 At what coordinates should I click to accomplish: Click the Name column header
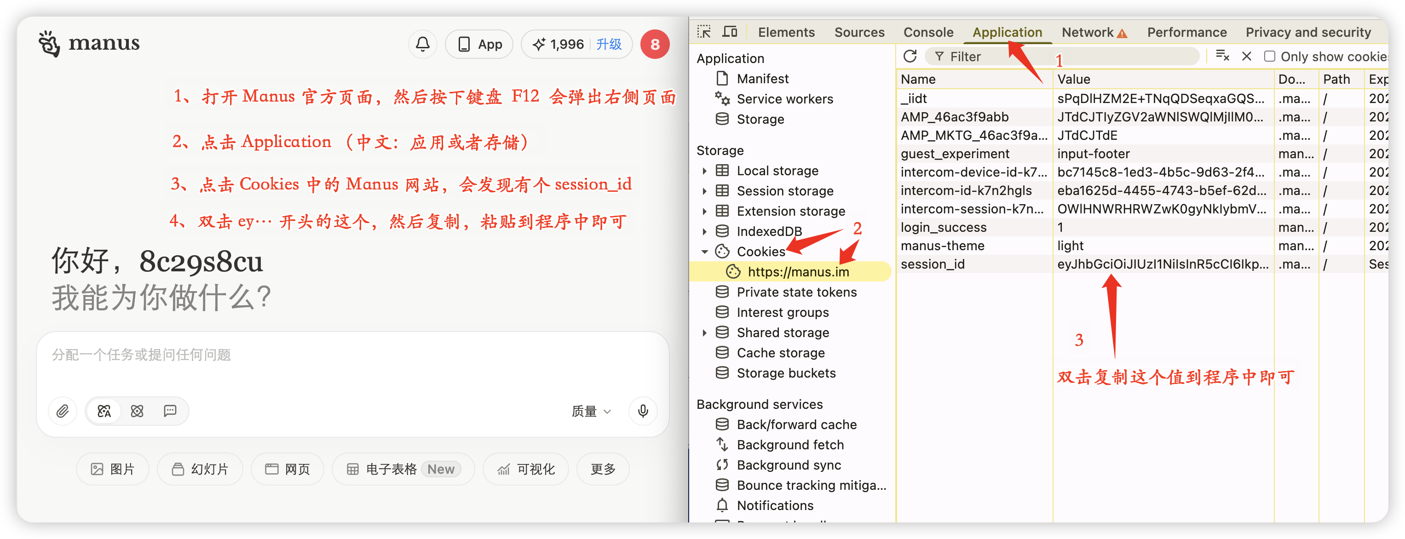click(x=974, y=79)
